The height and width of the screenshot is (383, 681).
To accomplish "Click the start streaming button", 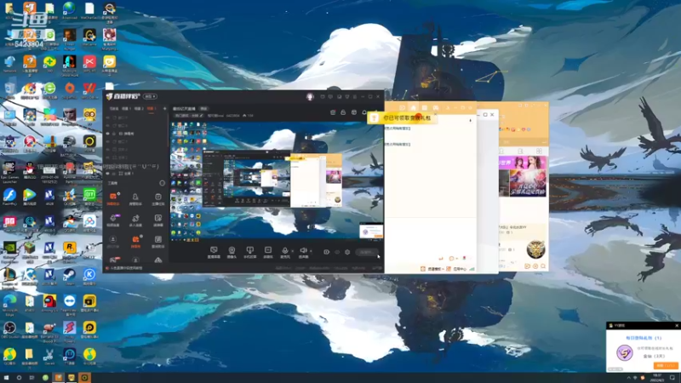I will [367, 252].
